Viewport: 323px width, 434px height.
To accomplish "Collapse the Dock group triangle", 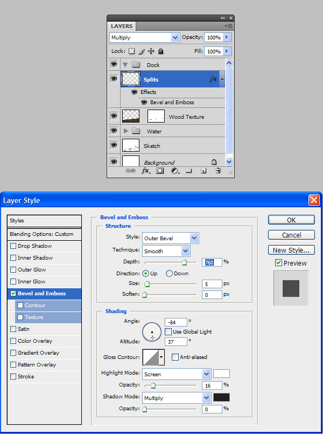I will tap(125, 65).
